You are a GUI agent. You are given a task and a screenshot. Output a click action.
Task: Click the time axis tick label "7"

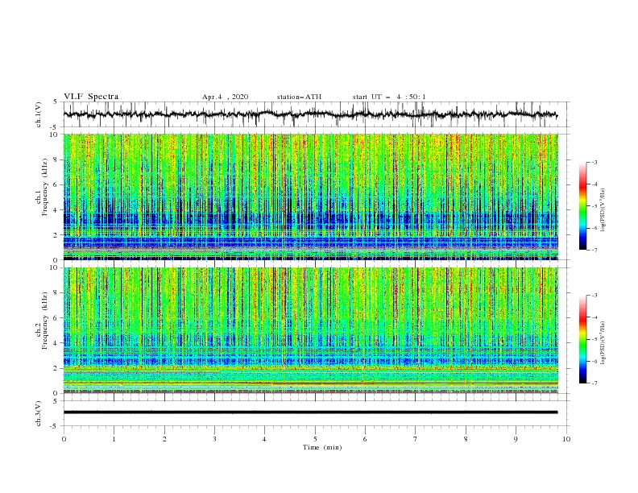[416, 439]
